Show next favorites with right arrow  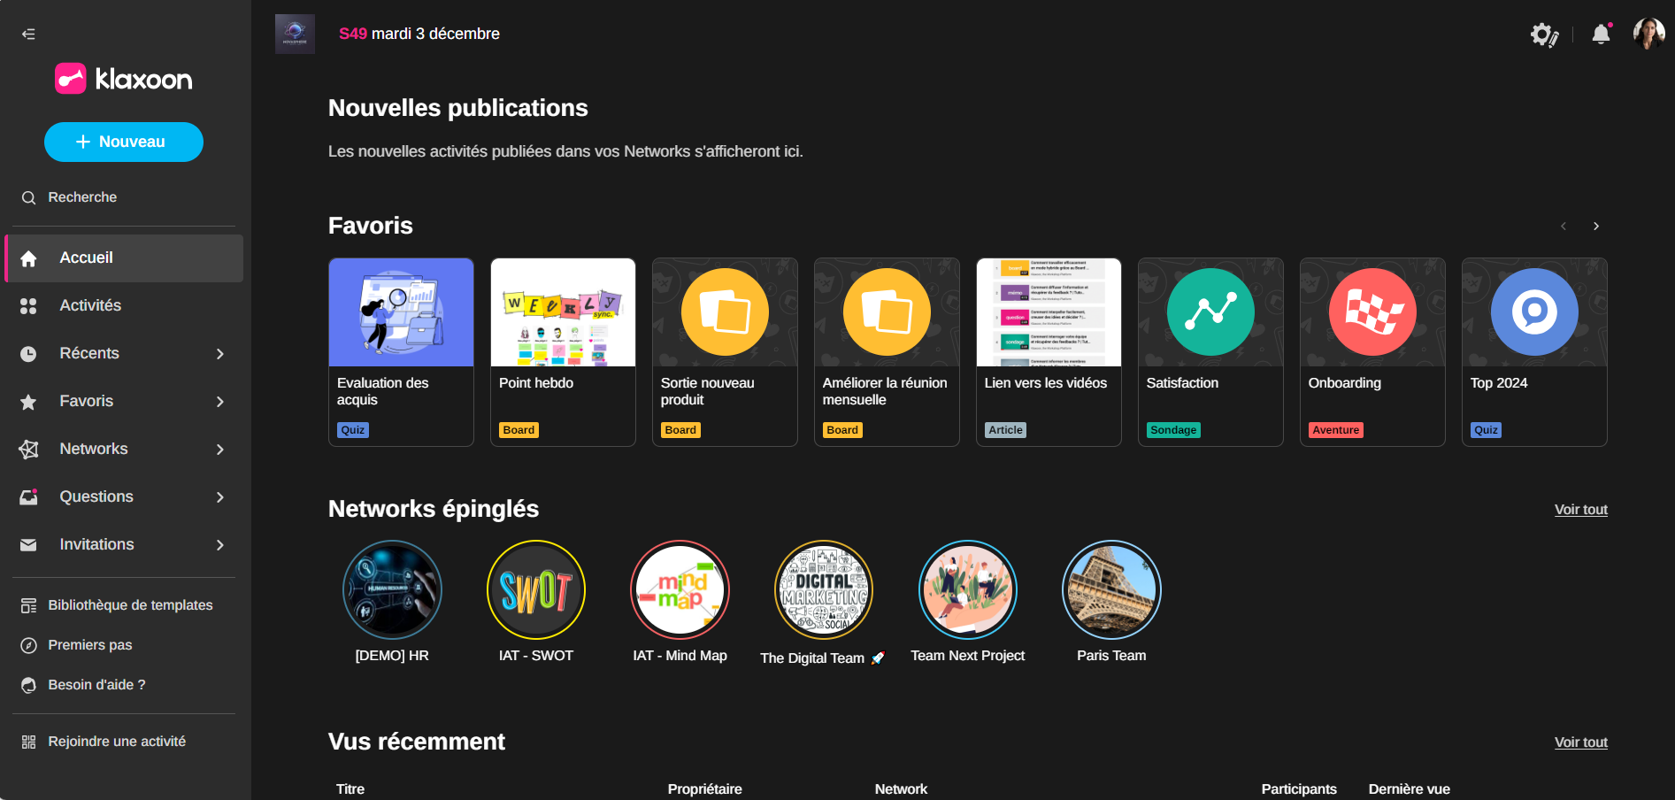[1596, 227]
